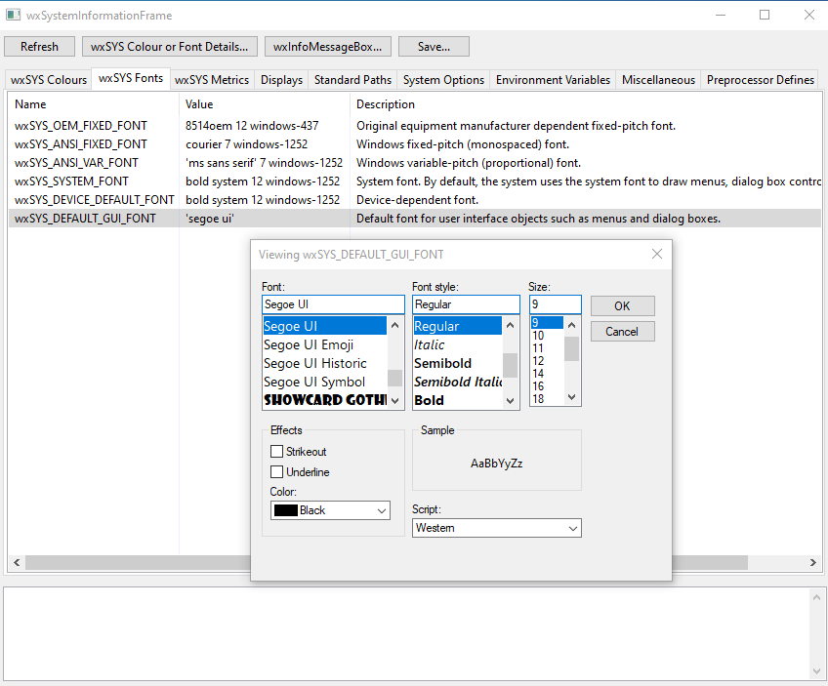Open the Preprocessor Defines tab

(x=761, y=80)
